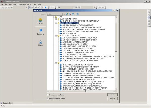Open the Bookmarks menu
Viewport: 151px width, 108px height.
(x=22, y=4)
